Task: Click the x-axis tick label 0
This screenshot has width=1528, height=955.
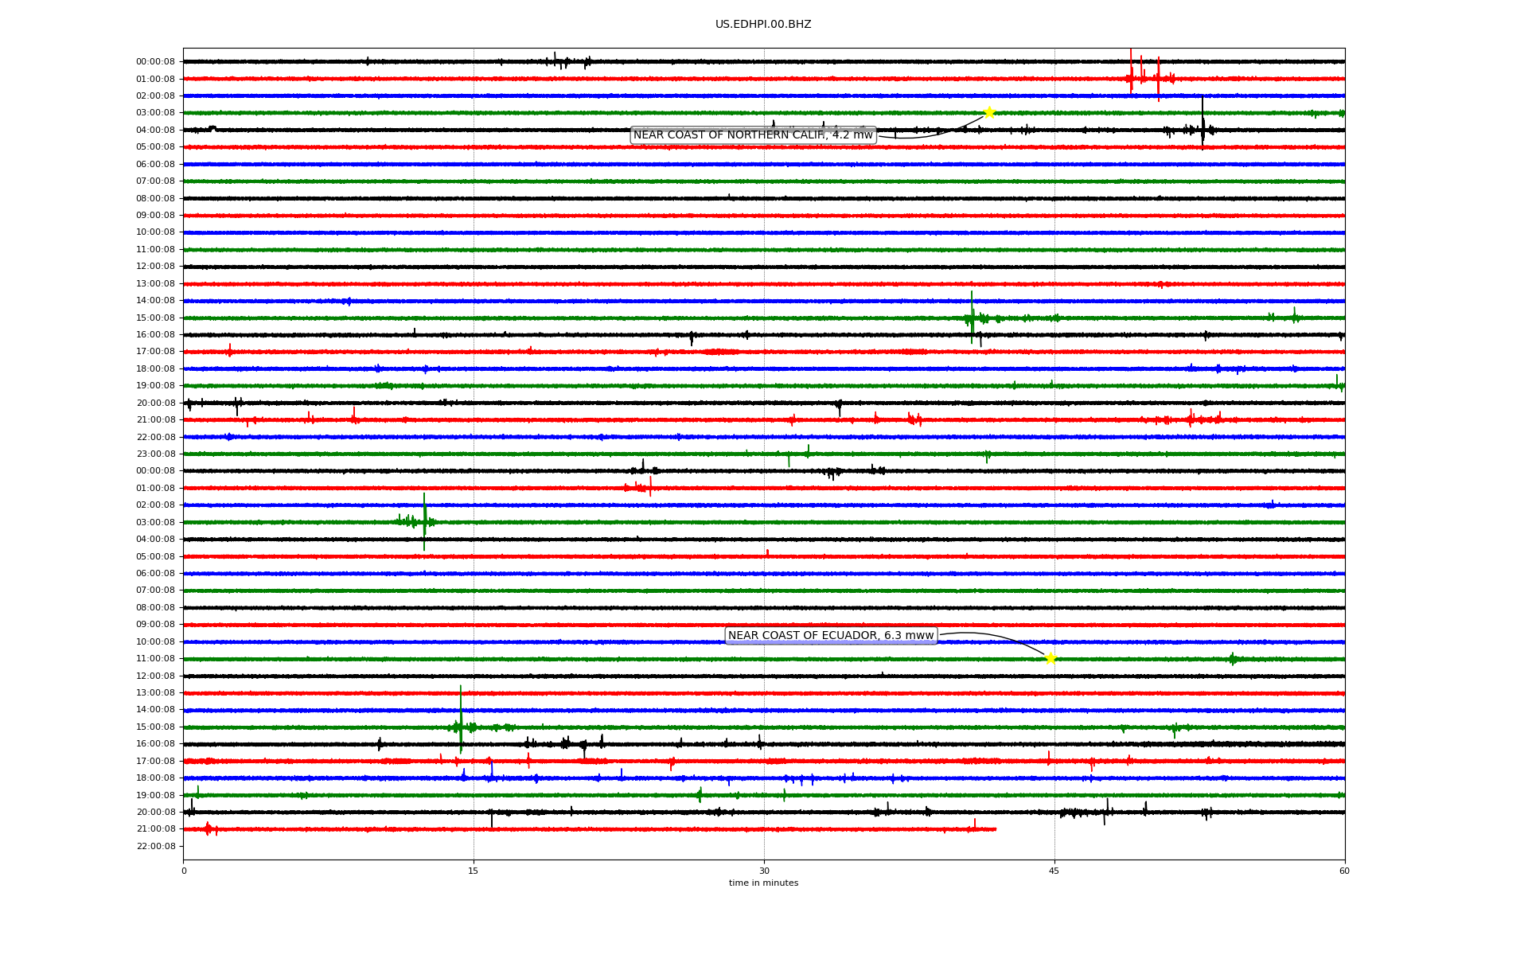Action: [x=184, y=871]
